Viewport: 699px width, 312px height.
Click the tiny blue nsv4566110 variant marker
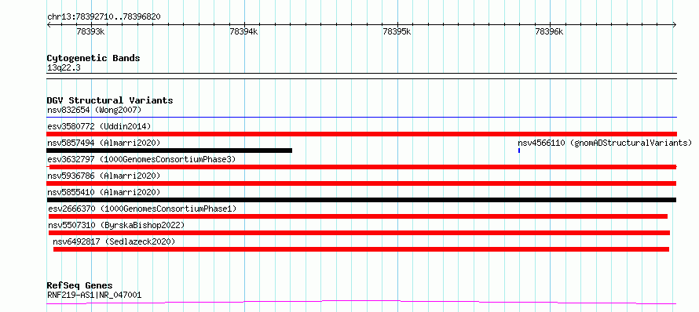519,151
